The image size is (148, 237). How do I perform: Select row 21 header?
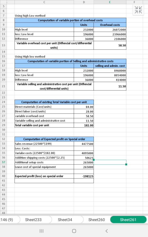point(3,86)
